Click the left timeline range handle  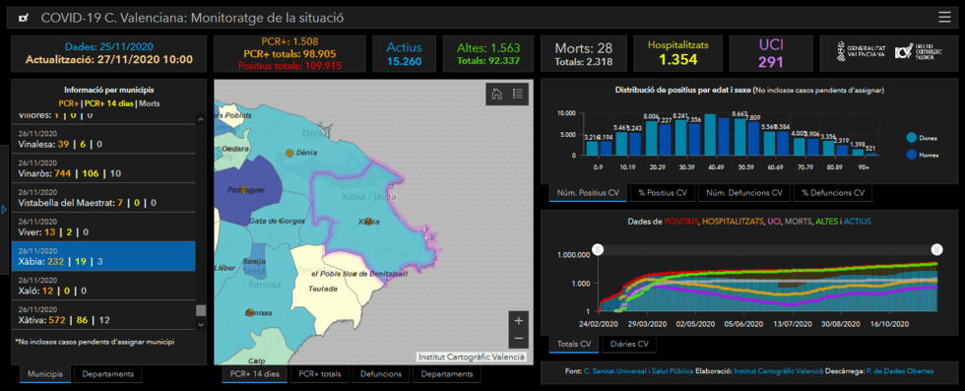pyautogui.click(x=597, y=249)
